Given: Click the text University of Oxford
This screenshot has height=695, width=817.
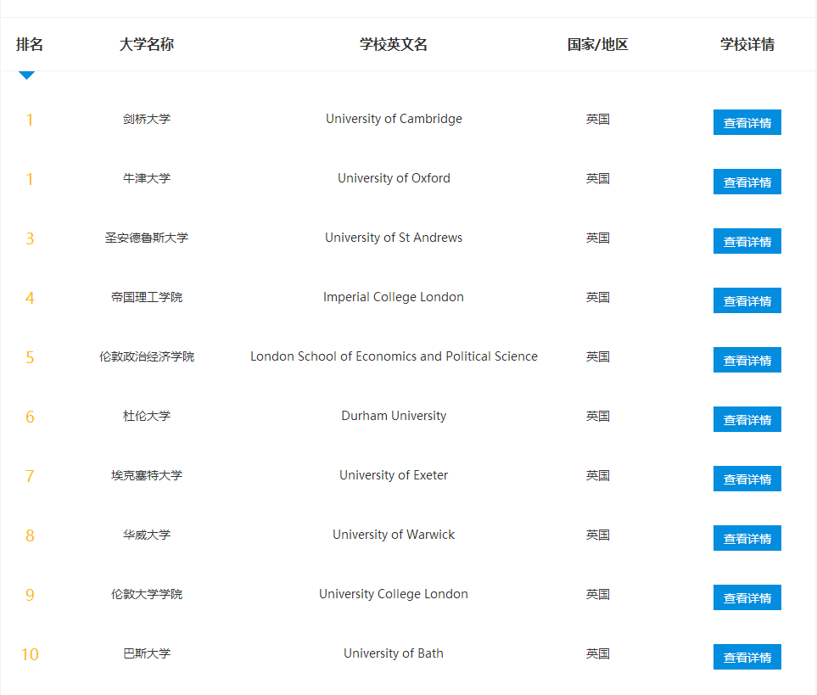Looking at the screenshot, I should click(394, 179).
